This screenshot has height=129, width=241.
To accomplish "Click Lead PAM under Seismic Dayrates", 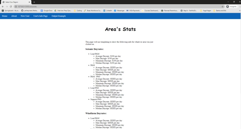I will click(95, 54).
